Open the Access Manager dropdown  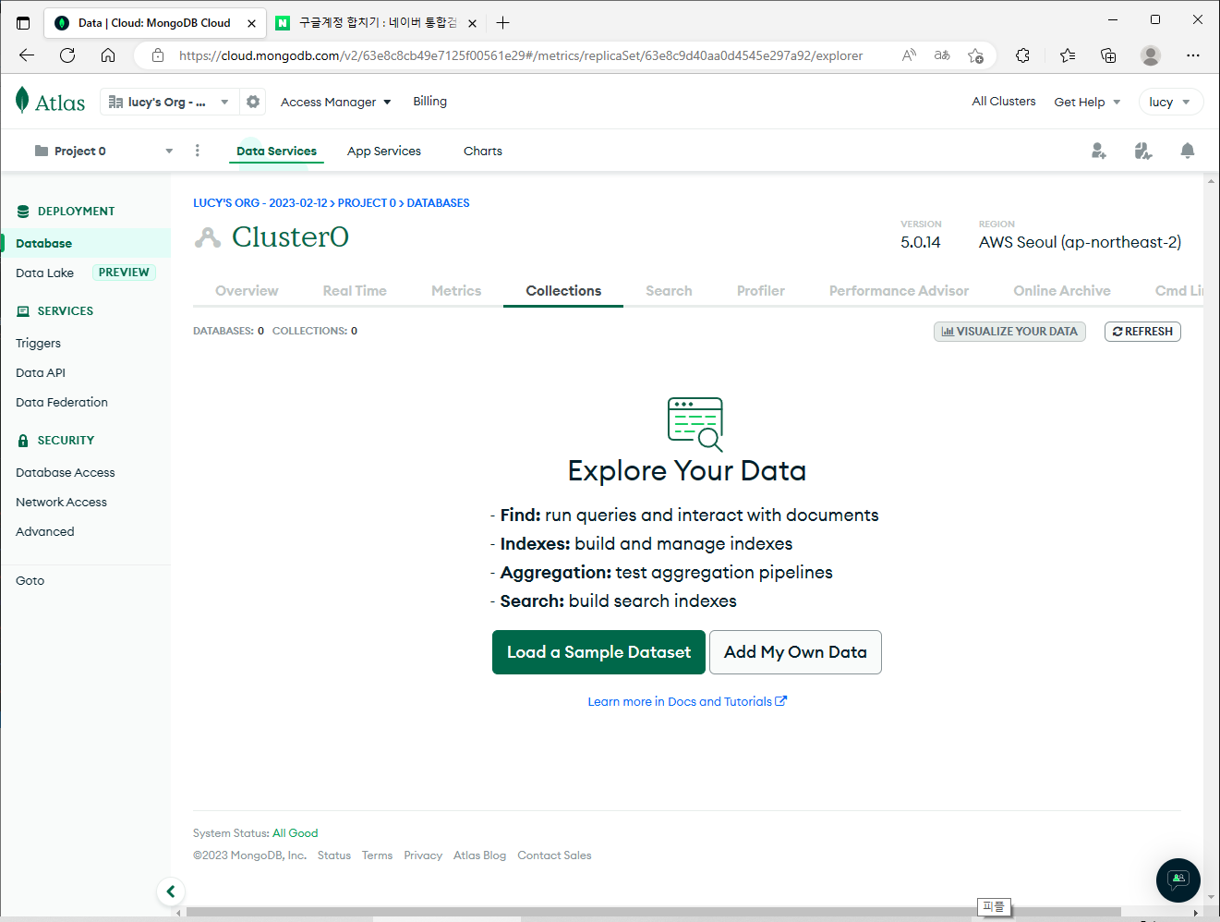point(336,102)
